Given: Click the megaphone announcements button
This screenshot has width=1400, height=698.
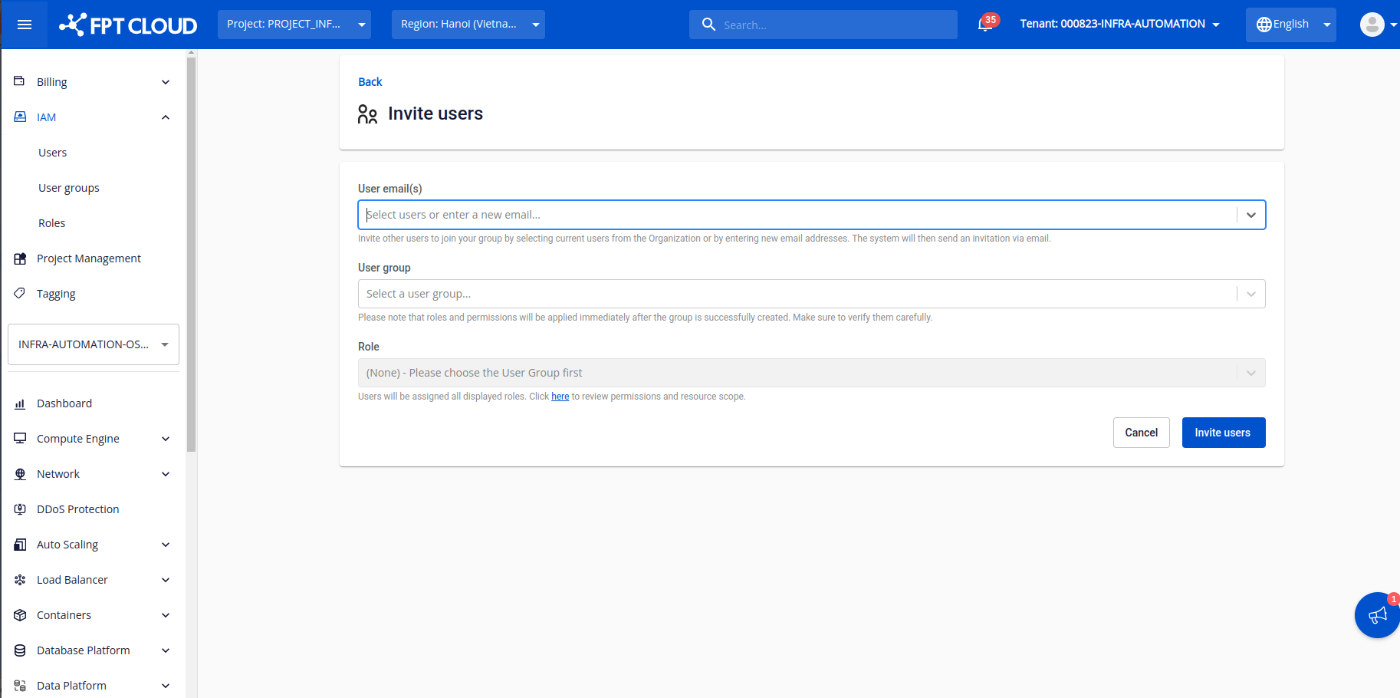Looking at the screenshot, I should click(x=1377, y=615).
